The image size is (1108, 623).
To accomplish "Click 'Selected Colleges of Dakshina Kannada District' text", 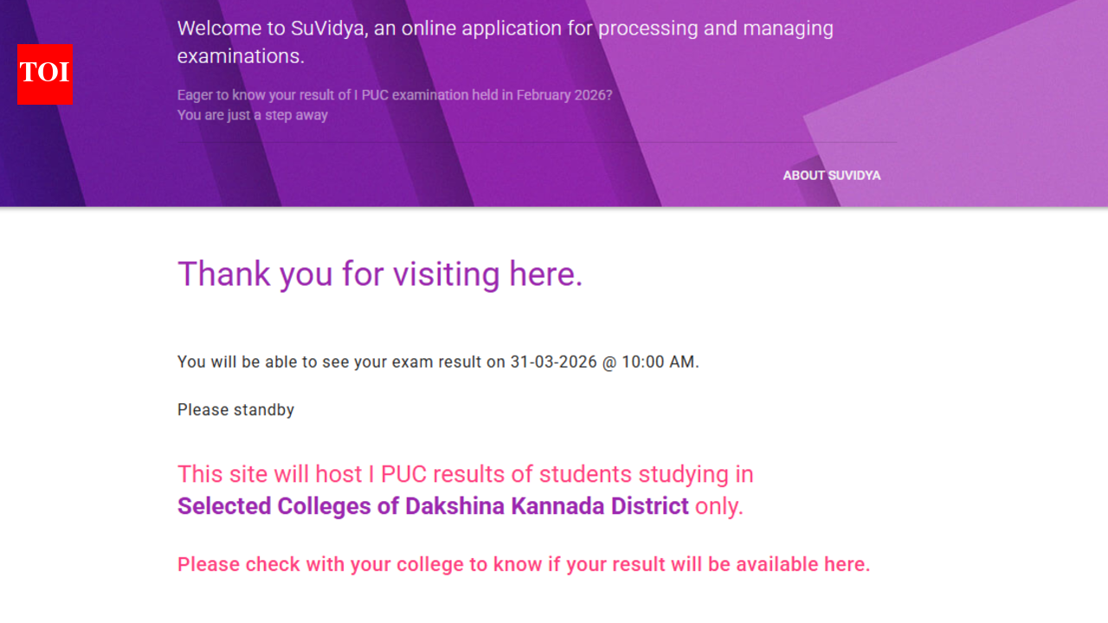I will click(x=432, y=505).
